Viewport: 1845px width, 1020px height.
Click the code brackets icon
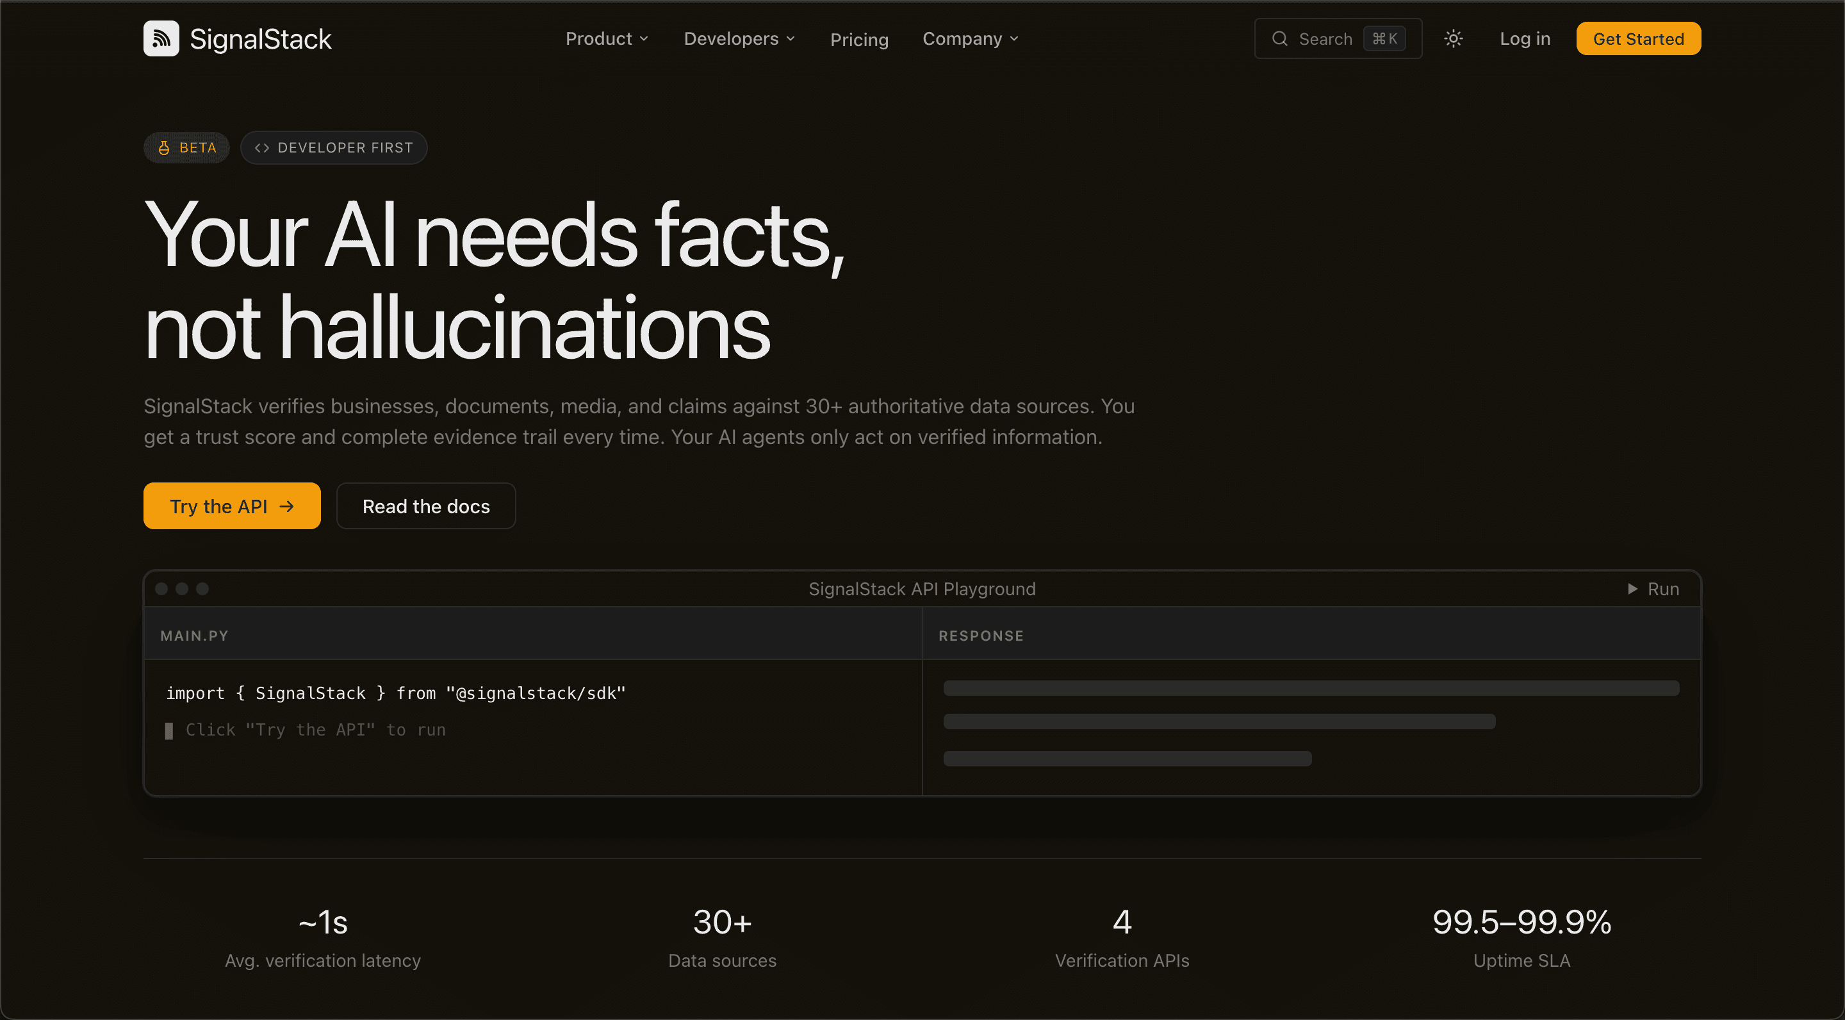click(x=262, y=147)
